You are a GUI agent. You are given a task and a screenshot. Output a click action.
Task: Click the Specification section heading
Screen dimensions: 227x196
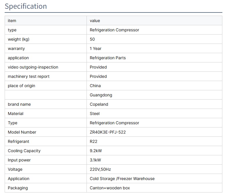[x=26, y=6]
